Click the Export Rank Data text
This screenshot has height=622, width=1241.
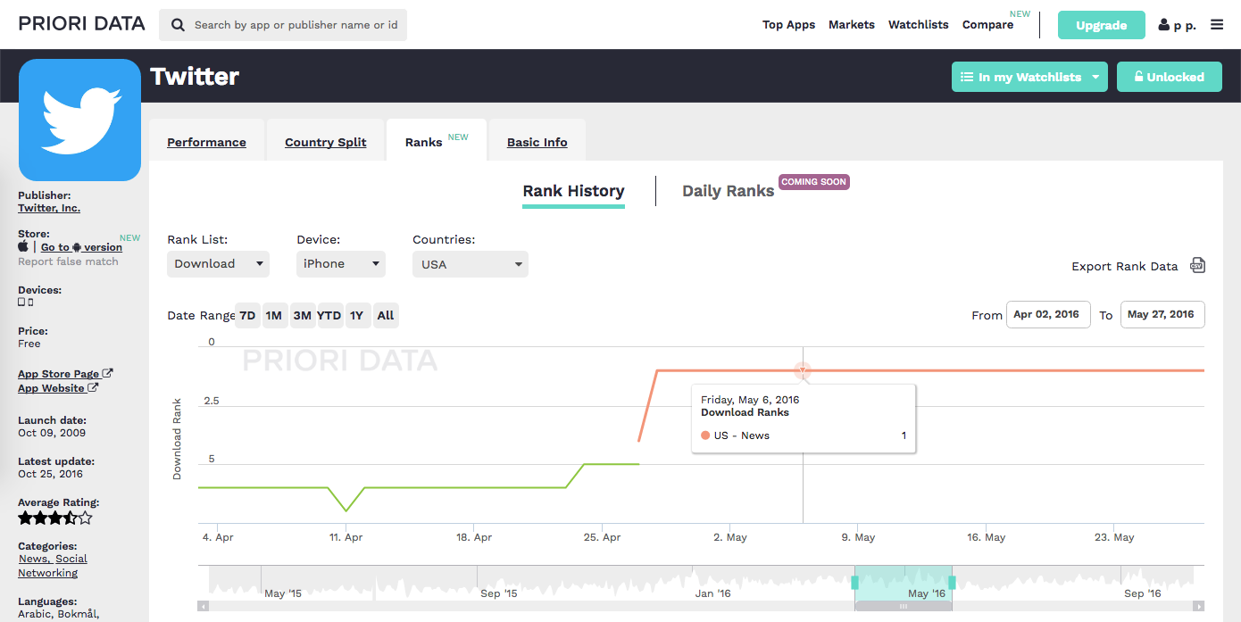click(1125, 266)
